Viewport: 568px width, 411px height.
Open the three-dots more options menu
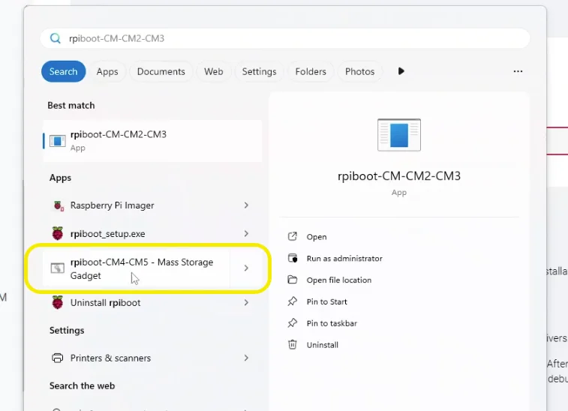pyautogui.click(x=518, y=71)
